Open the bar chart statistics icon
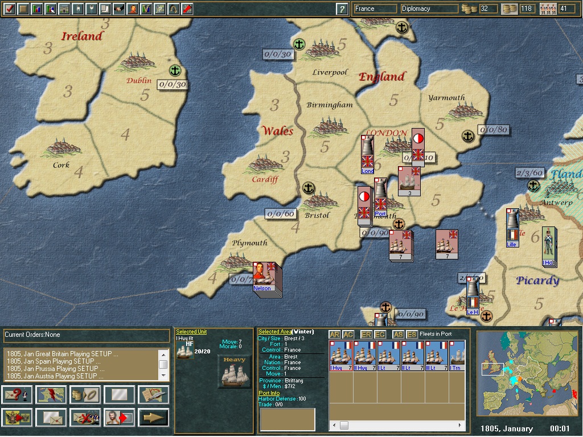 tap(37, 9)
